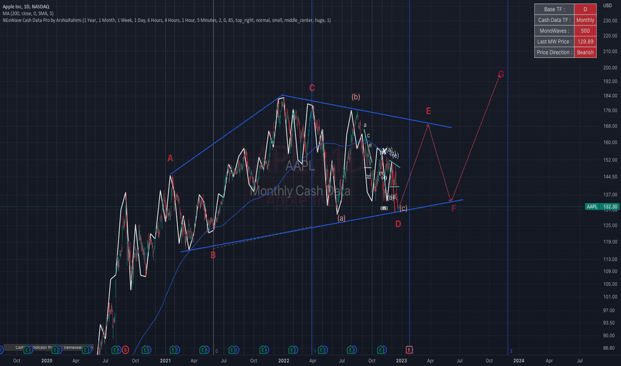621x366 pixels.
Task: Open the October 2022 earnings 'E' marker
Action: click(x=380, y=350)
